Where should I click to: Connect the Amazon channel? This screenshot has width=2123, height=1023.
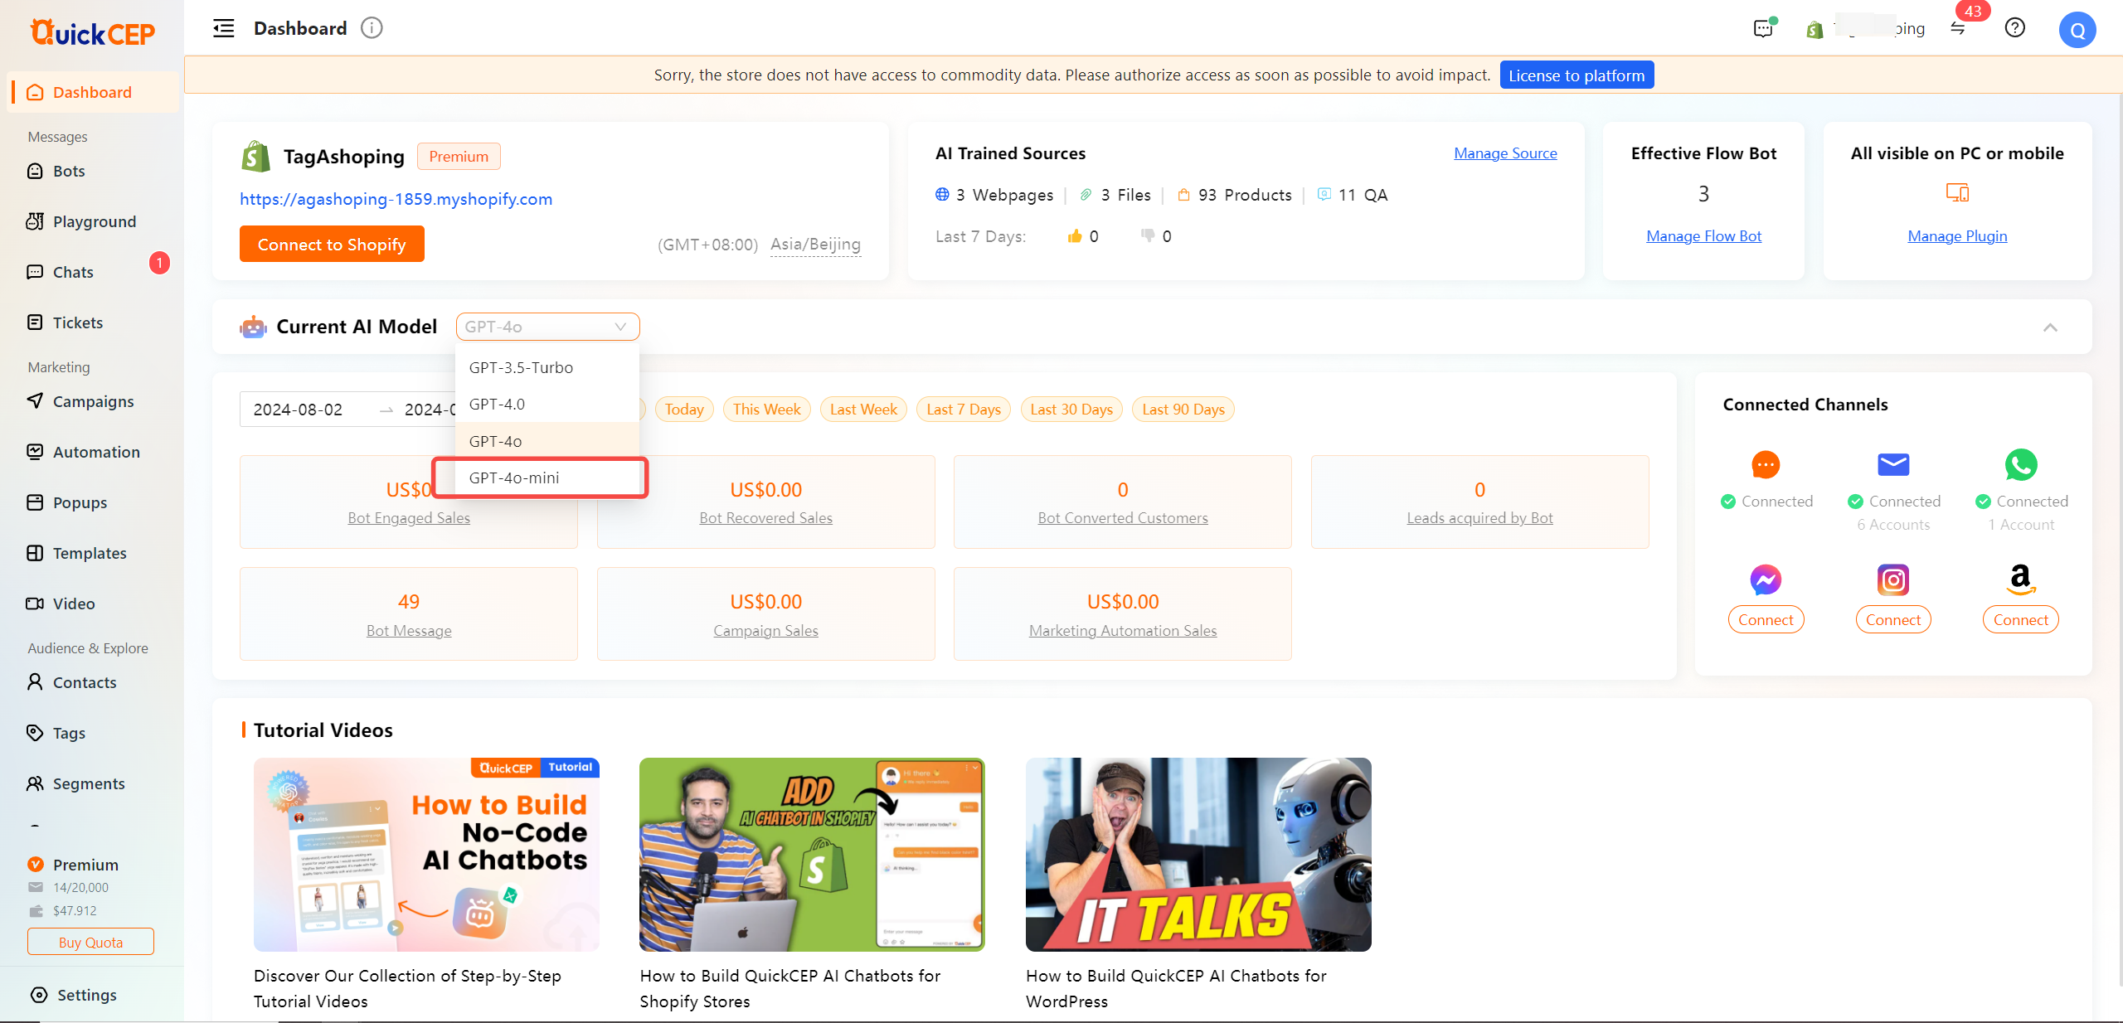(x=2021, y=619)
